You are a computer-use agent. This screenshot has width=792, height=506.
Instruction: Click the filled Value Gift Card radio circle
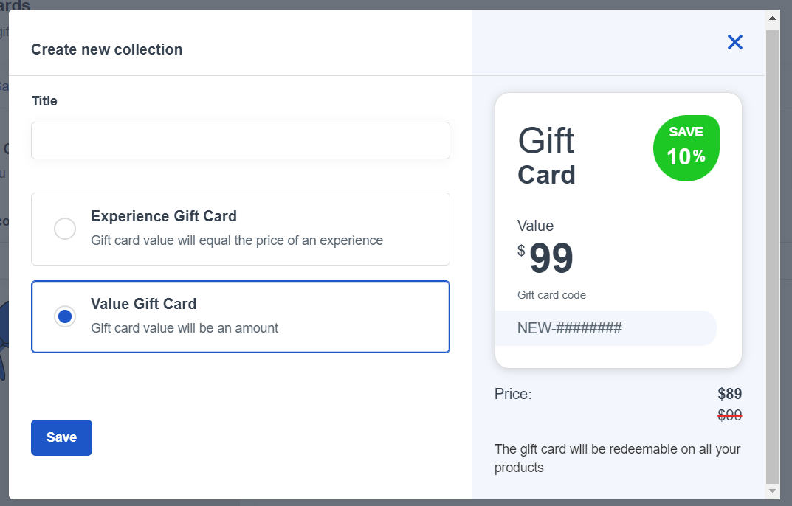point(65,316)
